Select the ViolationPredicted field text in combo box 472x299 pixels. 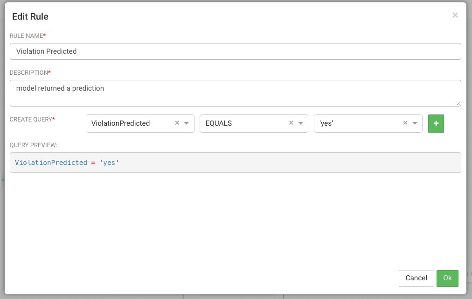point(121,123)
